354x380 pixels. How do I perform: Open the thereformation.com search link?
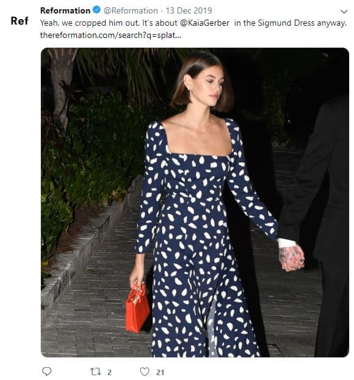click(110, 35)
